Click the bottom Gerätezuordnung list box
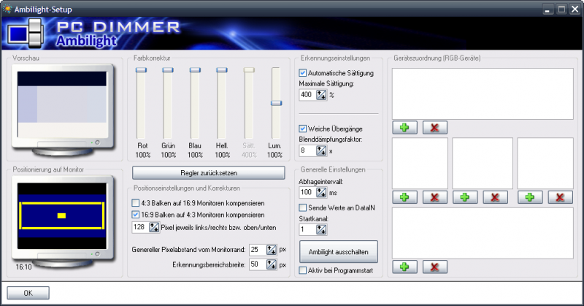 (483, 233)
